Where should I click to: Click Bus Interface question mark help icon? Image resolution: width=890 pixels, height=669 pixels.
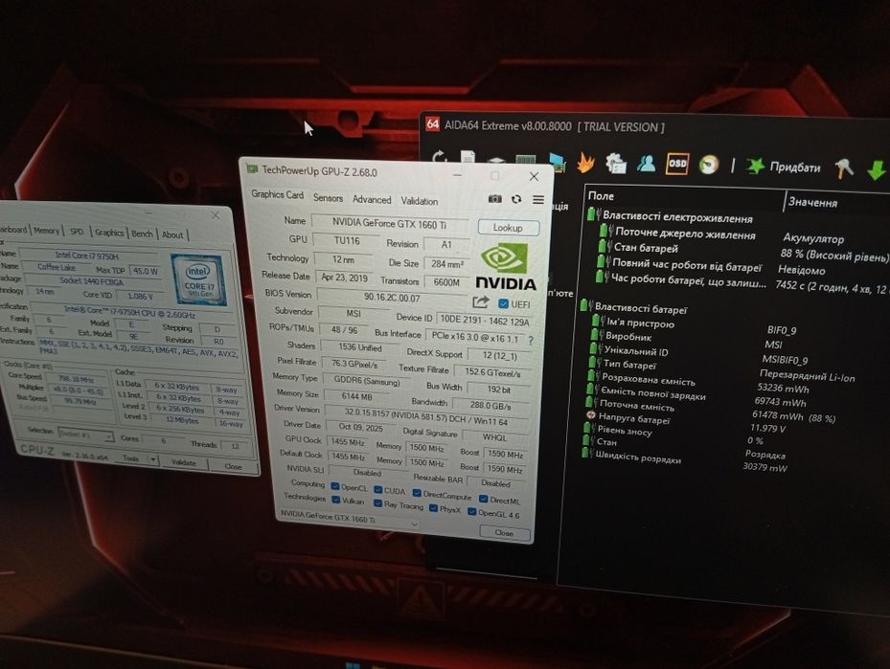(531, 340)
